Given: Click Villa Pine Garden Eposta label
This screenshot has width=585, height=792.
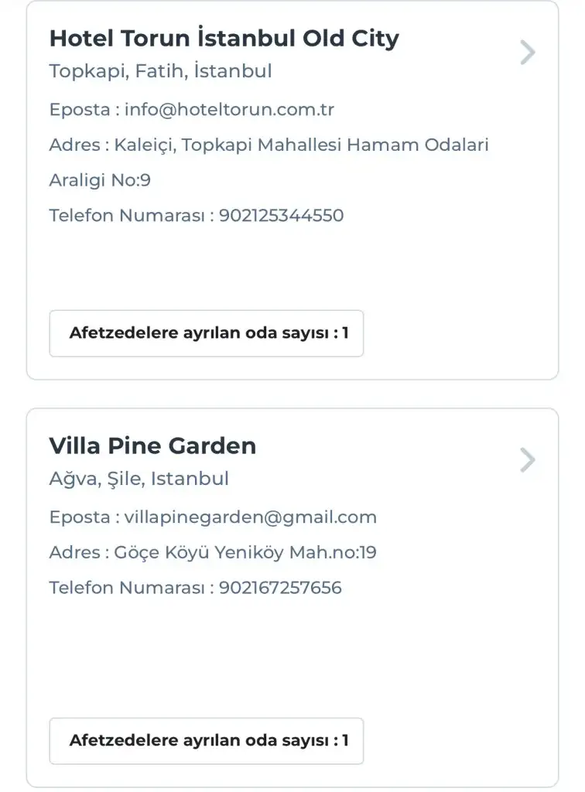Looking at the screenshot, I should 80,517.
